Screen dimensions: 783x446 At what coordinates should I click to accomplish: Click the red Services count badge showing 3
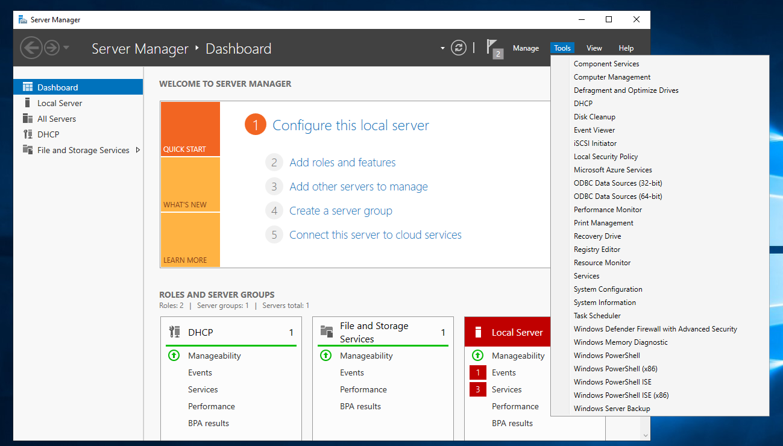point(477,389)
